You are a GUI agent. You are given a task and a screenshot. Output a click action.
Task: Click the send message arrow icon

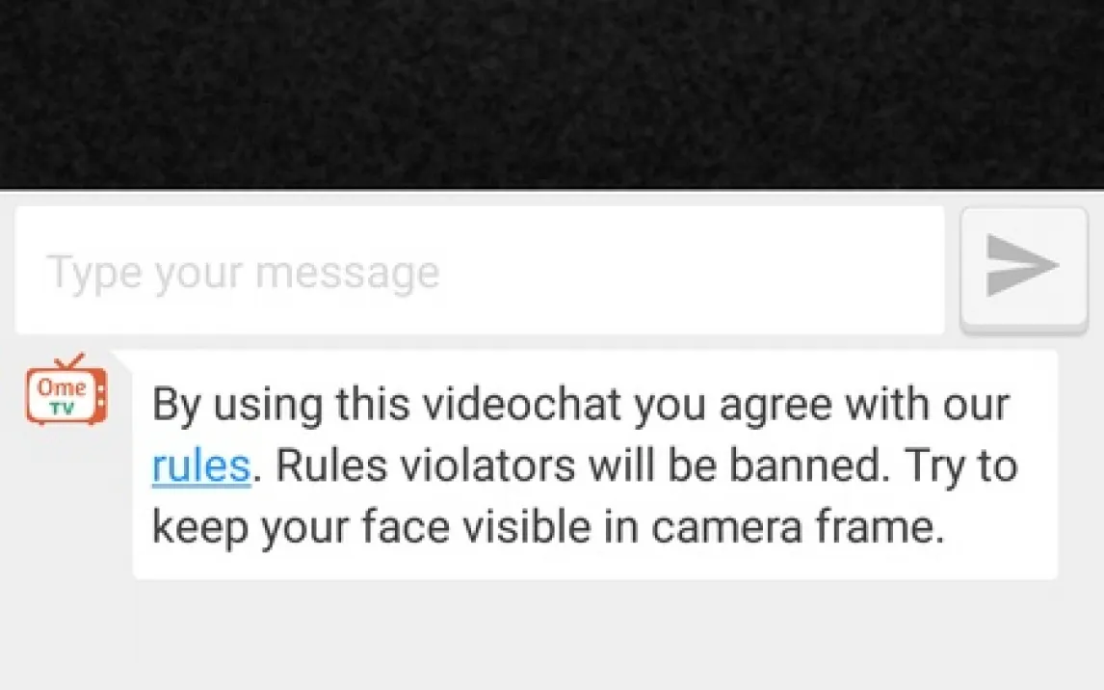coord(1021,265)
